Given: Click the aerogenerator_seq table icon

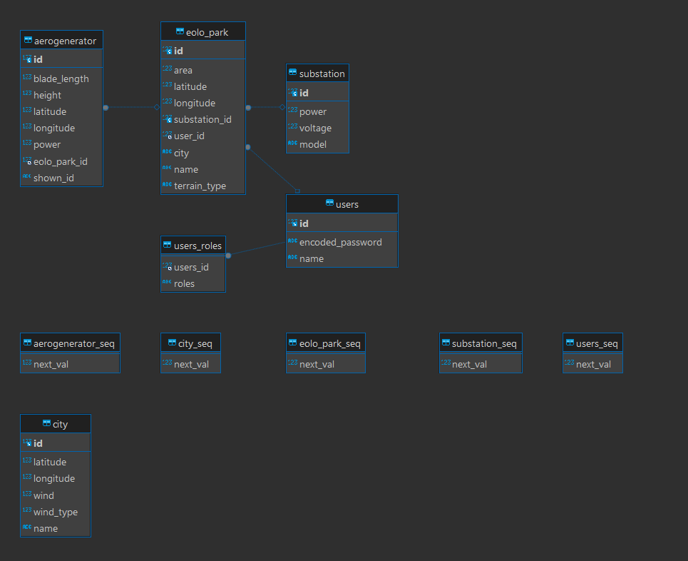Looking at the screenshot, I should click(x=28, y=343).
